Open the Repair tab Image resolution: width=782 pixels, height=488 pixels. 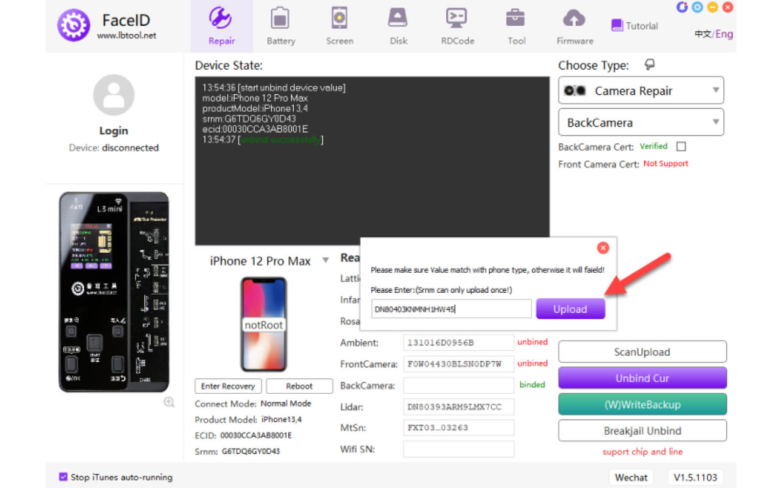pyautogui.click(x=221, y=26)
